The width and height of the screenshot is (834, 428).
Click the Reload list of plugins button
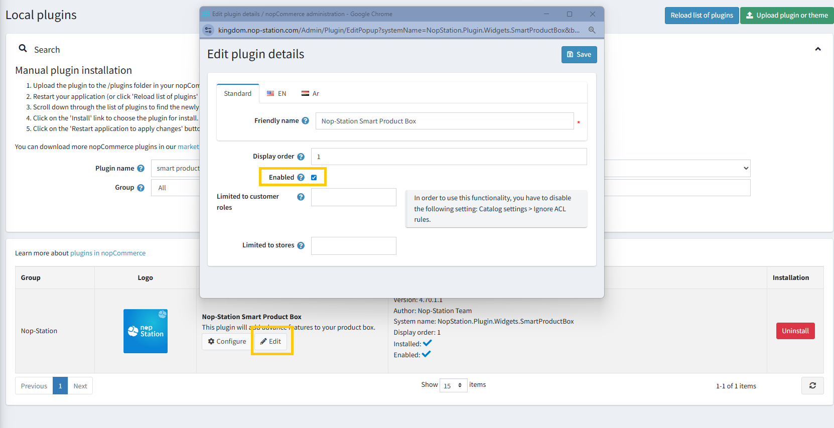[702, 16]
